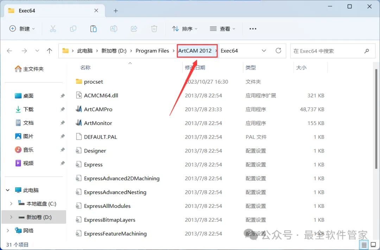
Task: Expand Network (网络) tree node
Action: [8, 230]
